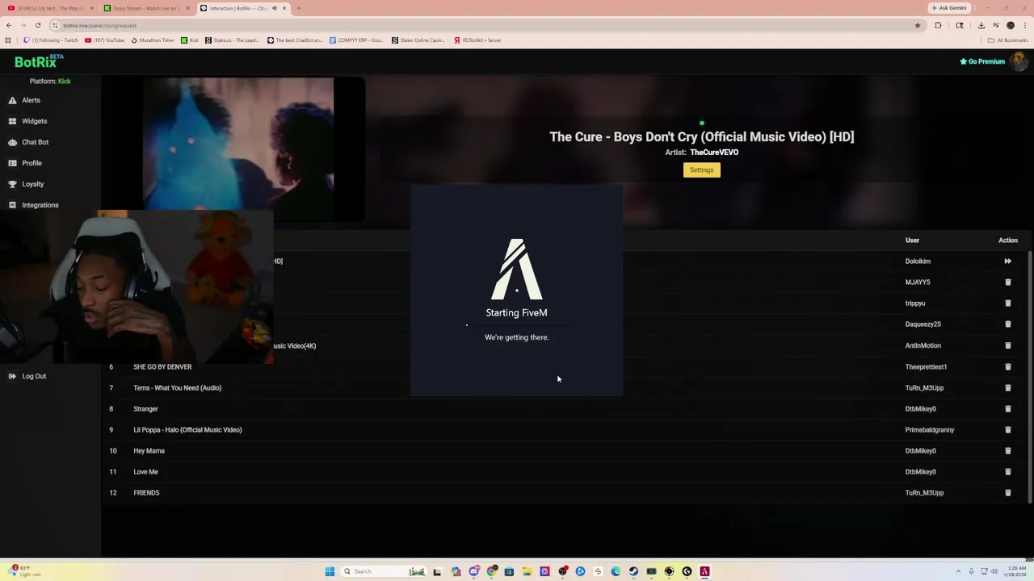Click username Primebaldgranny

pyautogui.click(x=930, y=430)
